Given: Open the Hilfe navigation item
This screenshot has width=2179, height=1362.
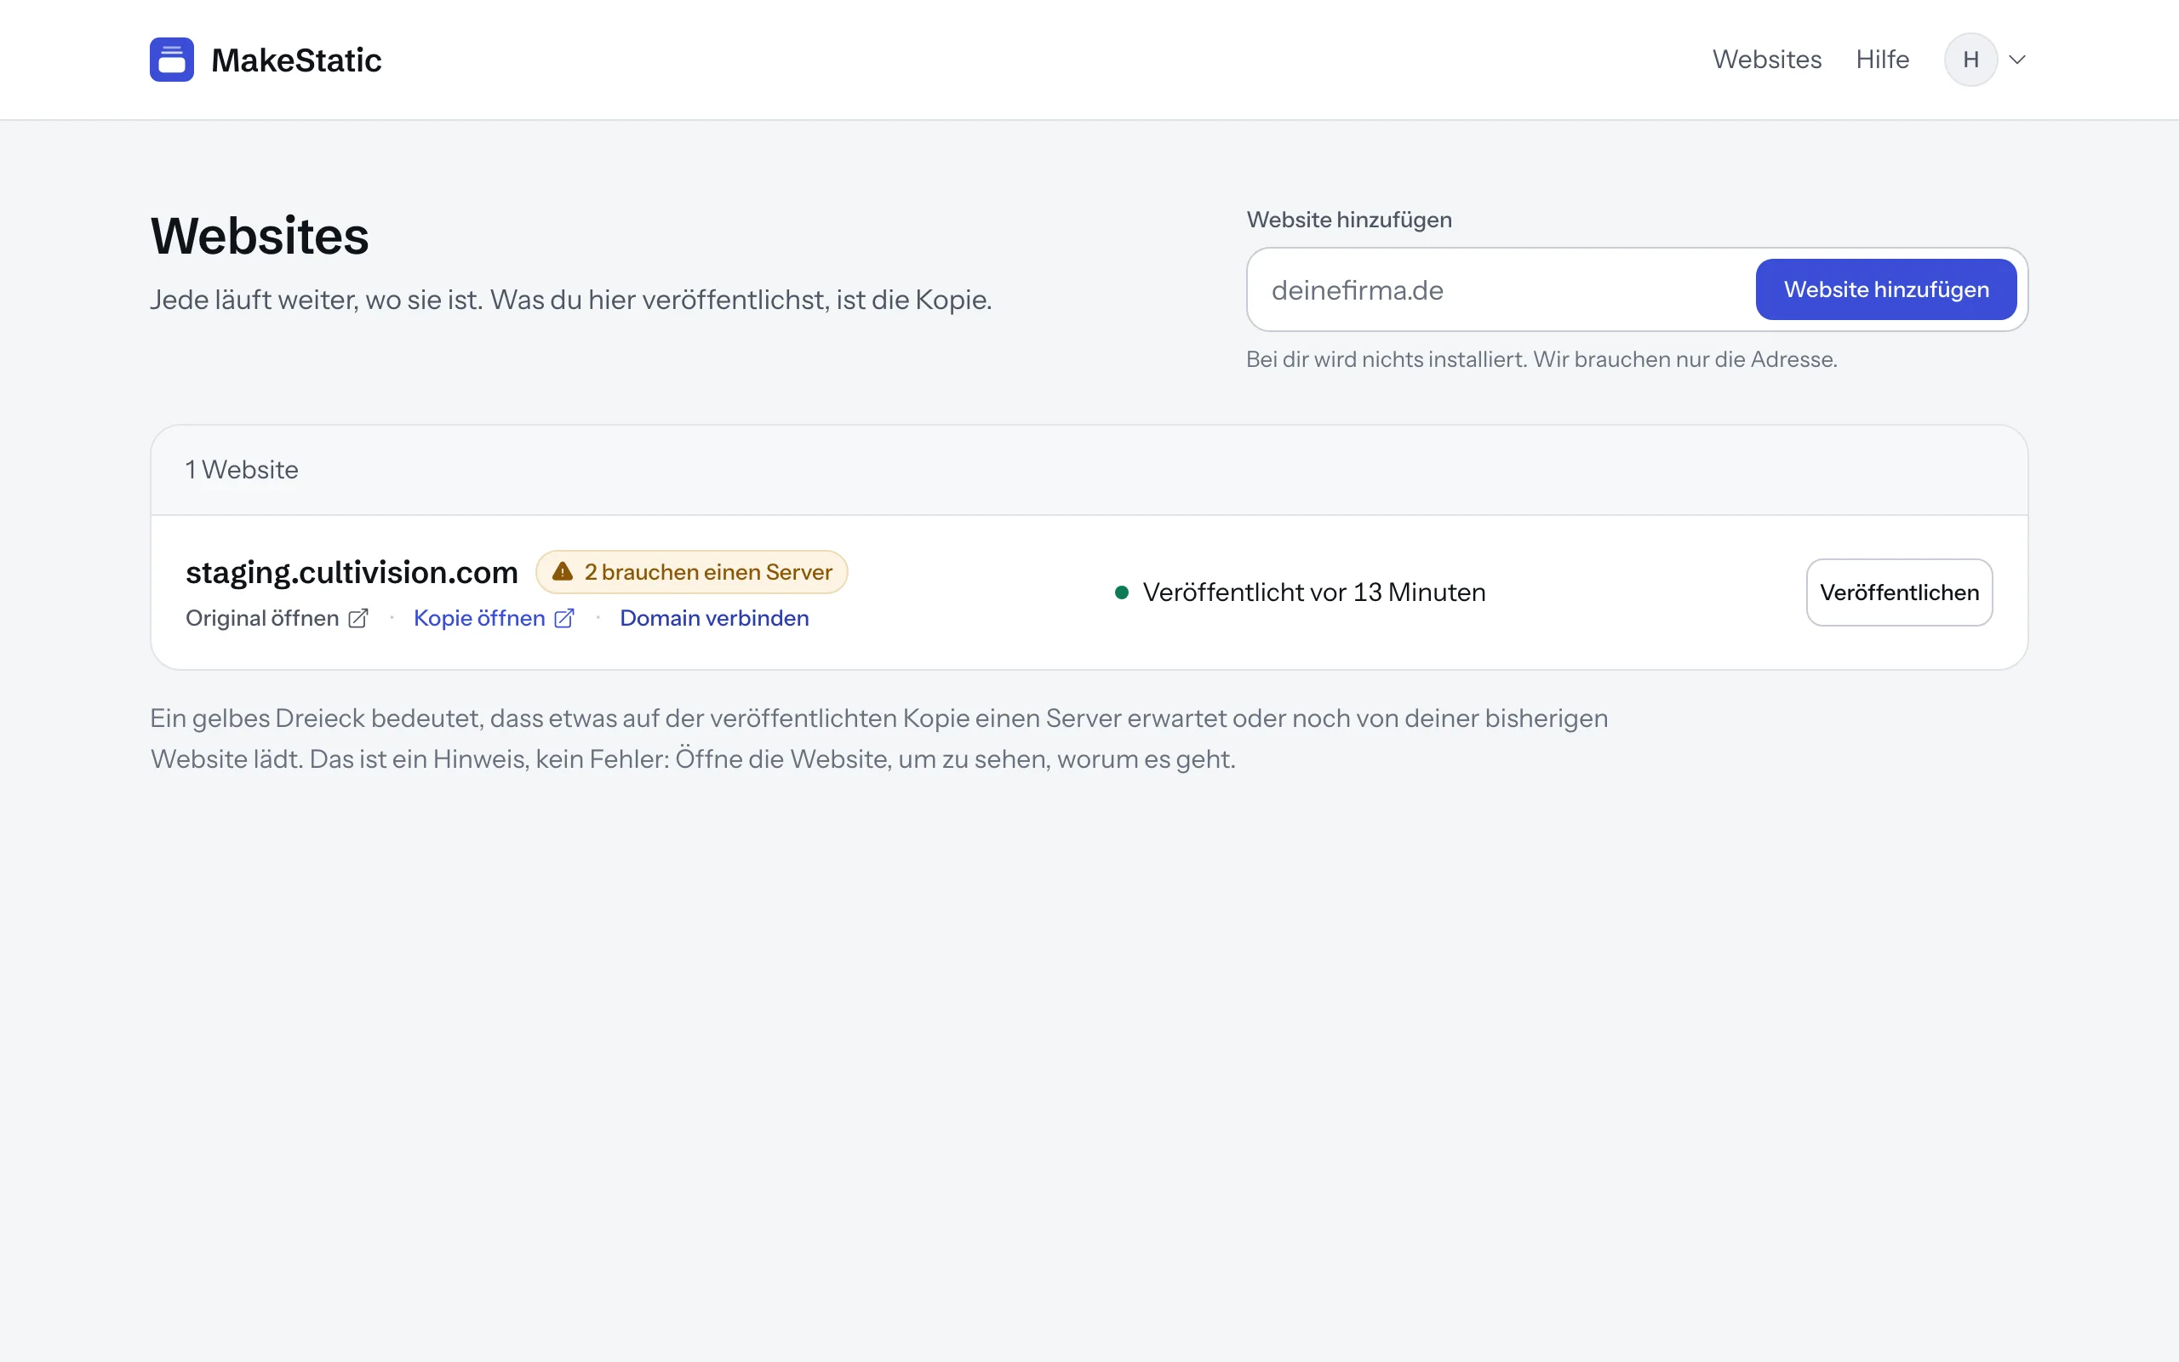Looking at the screenshot, I should click(1882, 60).
